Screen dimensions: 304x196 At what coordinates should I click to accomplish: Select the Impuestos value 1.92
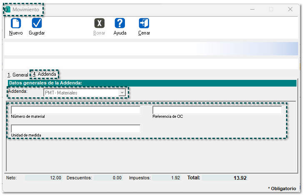point(167,178)
